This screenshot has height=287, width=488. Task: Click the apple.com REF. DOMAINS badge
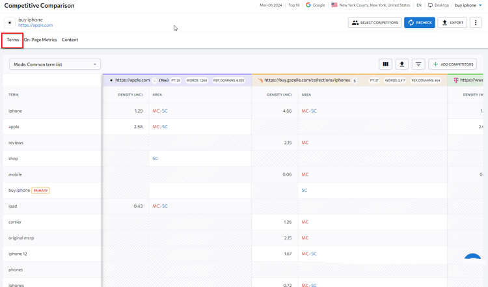point(229,80)
